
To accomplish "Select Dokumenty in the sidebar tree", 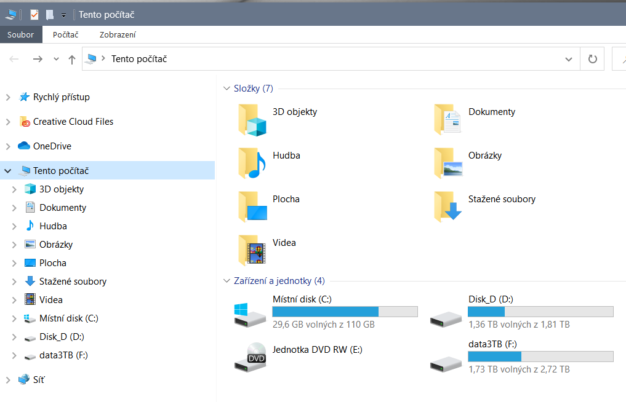I will [63, 208].
